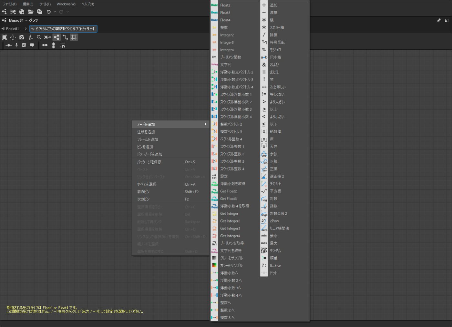This screenshot has height=327, width=452.
Task: Open a package using the folder icon
Action: coord(31,12)
